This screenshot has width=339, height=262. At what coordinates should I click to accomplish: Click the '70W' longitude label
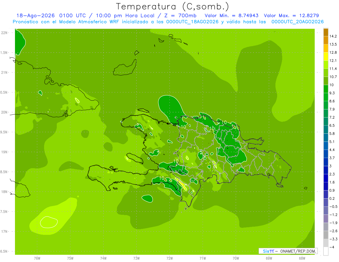tap(236, 258)
